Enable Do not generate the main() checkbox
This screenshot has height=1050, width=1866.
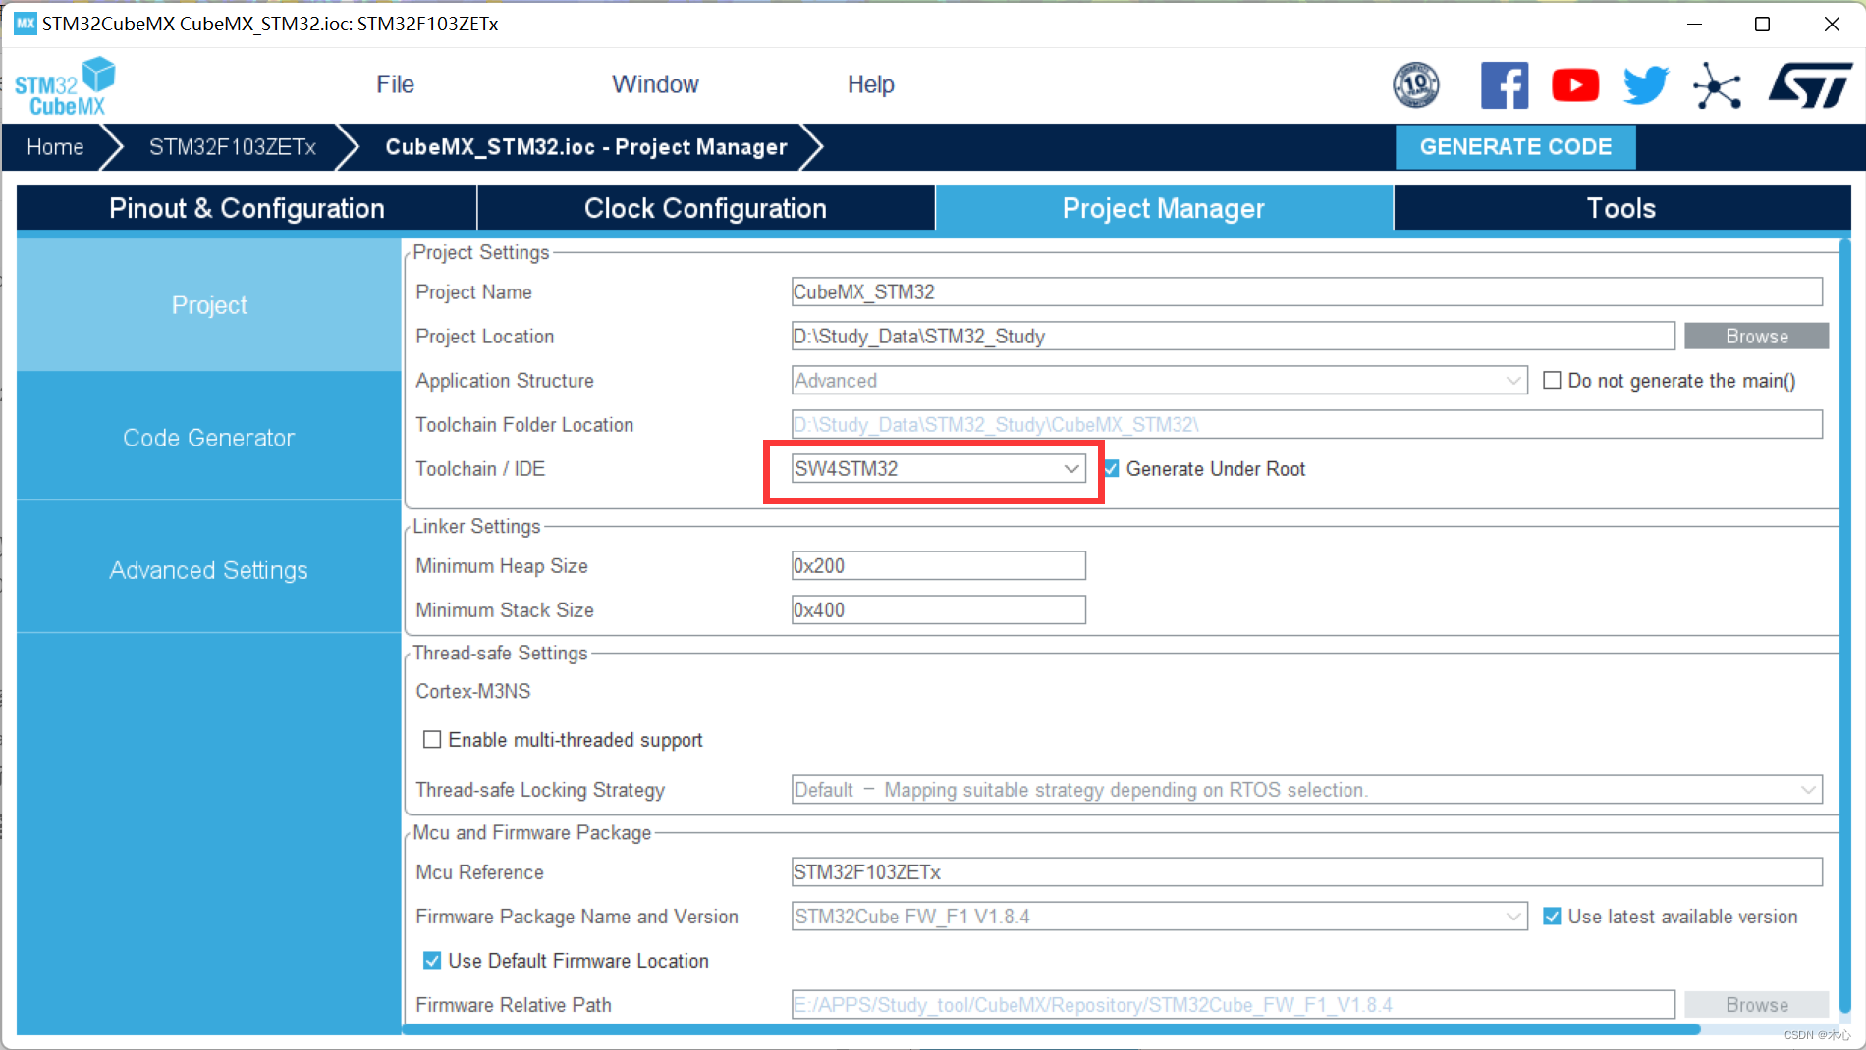(x=1552, y=380)
